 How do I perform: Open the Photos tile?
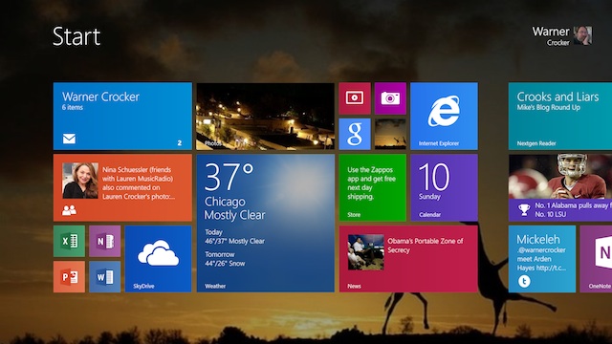(x=266, y=116)
